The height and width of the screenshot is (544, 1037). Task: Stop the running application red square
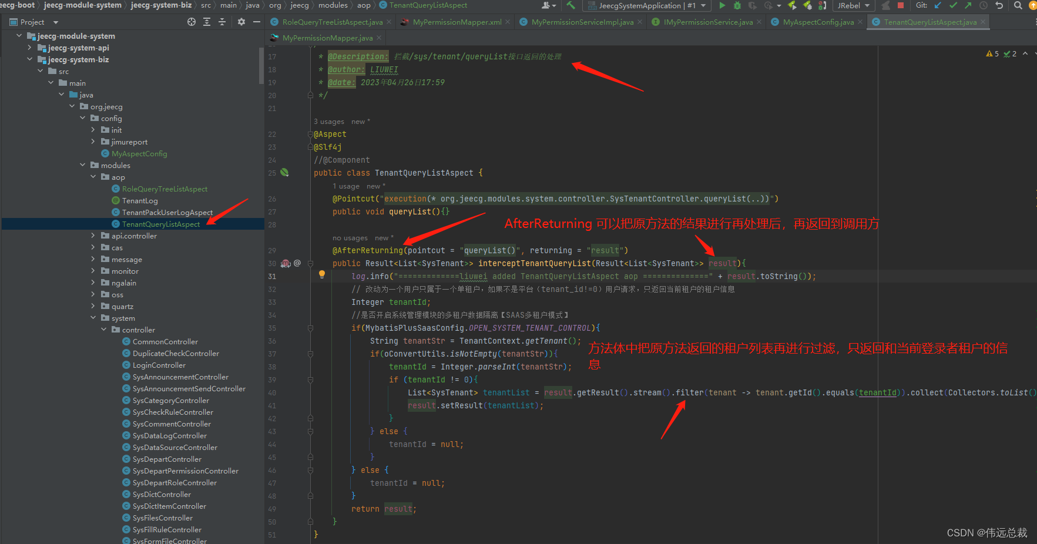[901, 5]
